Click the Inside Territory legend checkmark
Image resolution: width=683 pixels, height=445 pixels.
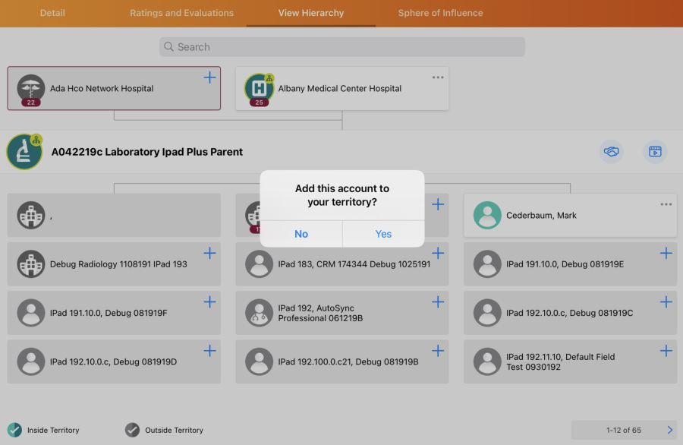14,430
